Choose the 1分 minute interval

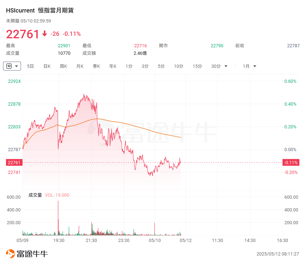point(129,66)
